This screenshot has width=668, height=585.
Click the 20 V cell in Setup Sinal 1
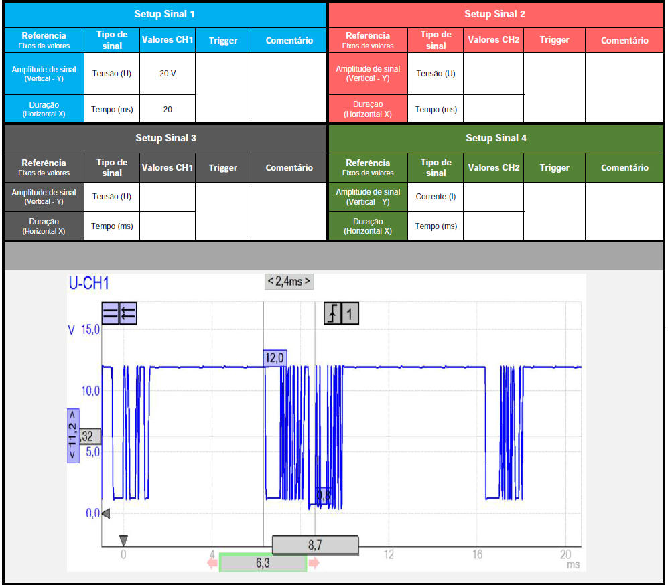click(x=168, y=74)
